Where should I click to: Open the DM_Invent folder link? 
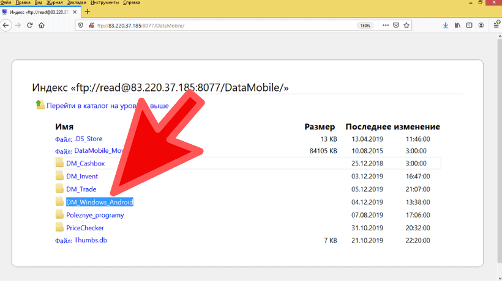point(82,177)
